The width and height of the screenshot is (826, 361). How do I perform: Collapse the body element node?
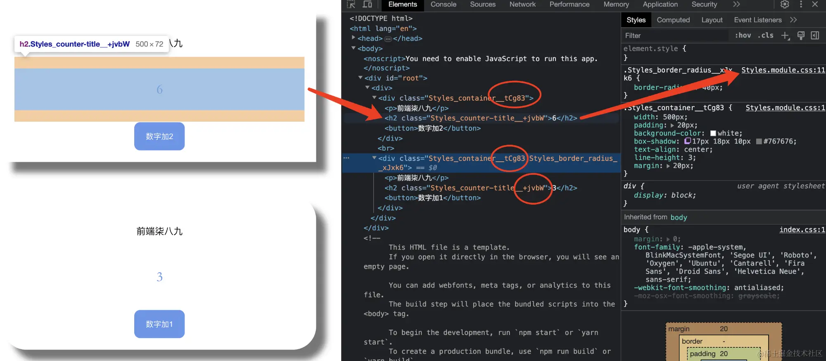(354, 48)
